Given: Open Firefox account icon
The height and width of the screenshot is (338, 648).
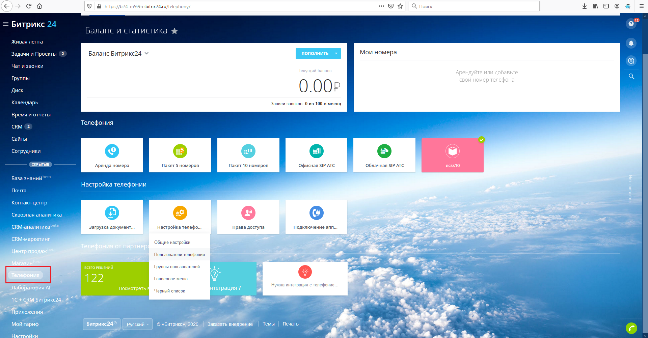Looking at the screenshot, I should pos(617,6).
